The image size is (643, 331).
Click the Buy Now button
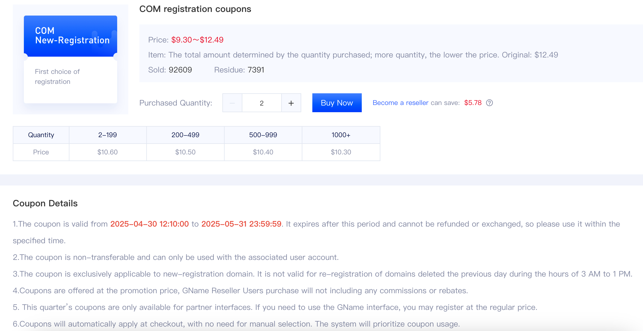coord(337,103)
